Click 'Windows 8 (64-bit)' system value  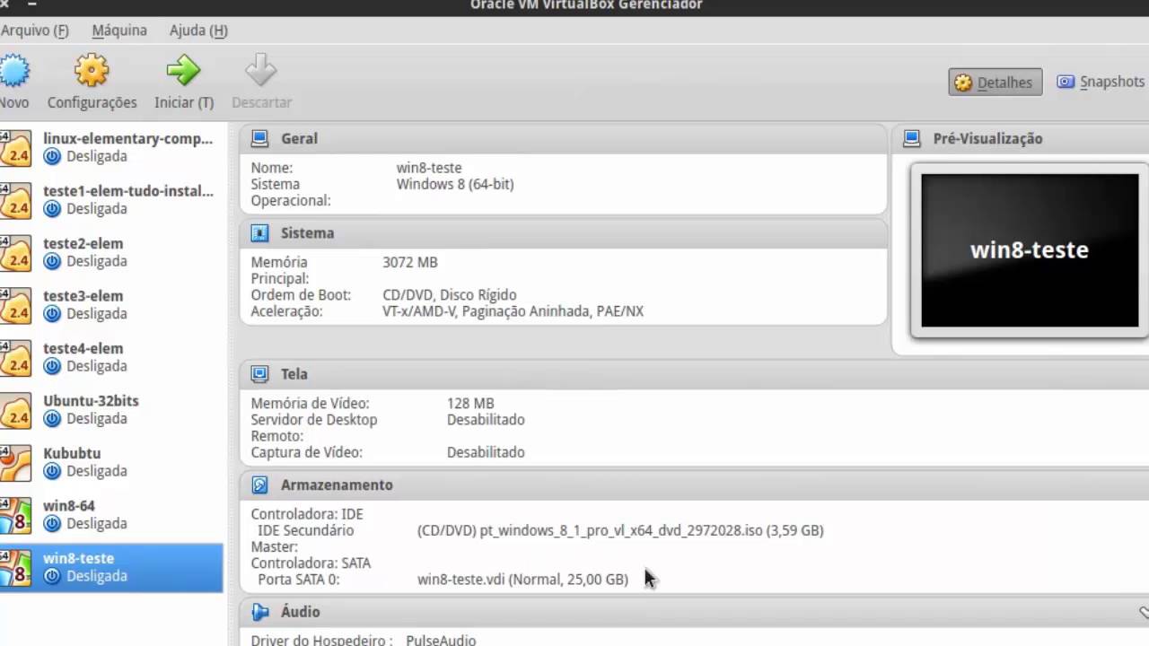(x=455, y=184)
